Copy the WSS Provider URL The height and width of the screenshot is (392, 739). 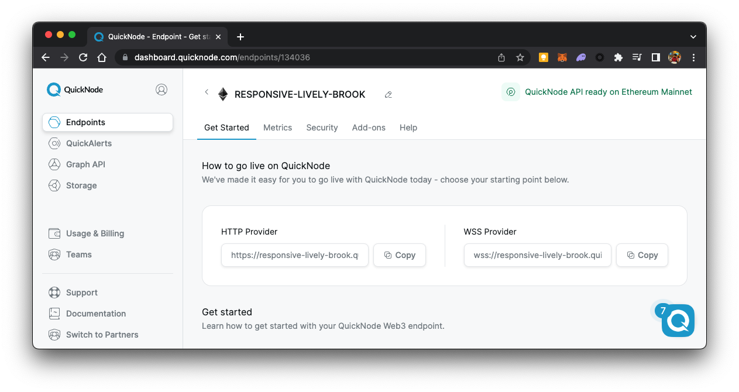point(642,255)
